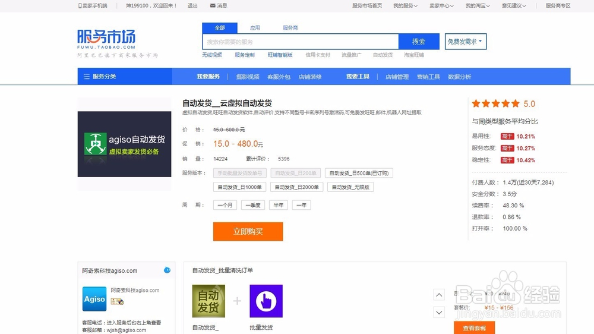Open the agiso自动发货 product image
Viewport: 594px width, 334px height.
point(124,144)
